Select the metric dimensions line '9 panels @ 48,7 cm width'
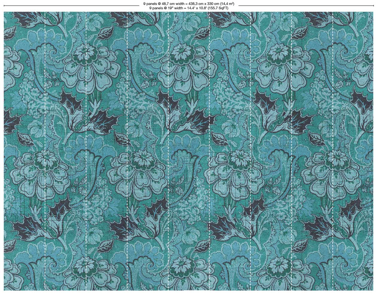Screen dimensions: 377x302 click(x=188, y=4)
